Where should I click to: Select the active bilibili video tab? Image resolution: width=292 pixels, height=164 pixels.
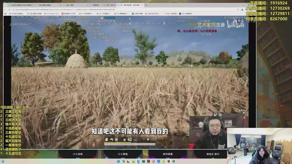tap(130, 5)
